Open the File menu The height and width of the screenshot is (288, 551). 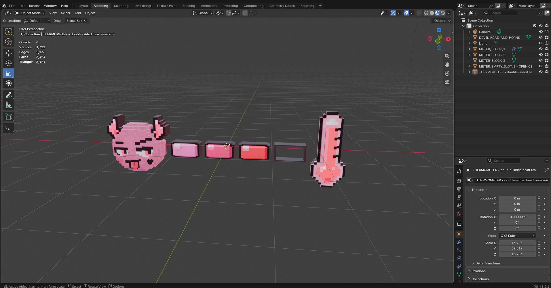(12, 6)
